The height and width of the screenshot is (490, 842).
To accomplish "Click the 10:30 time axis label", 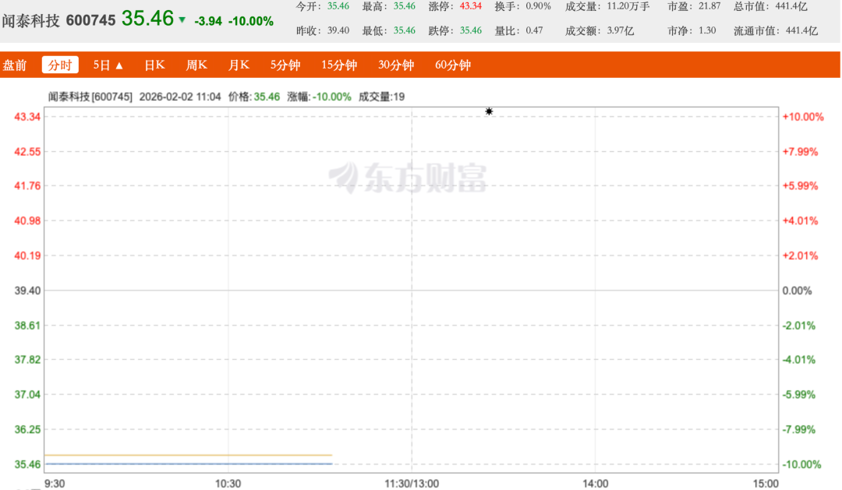I will pos(228,484).
